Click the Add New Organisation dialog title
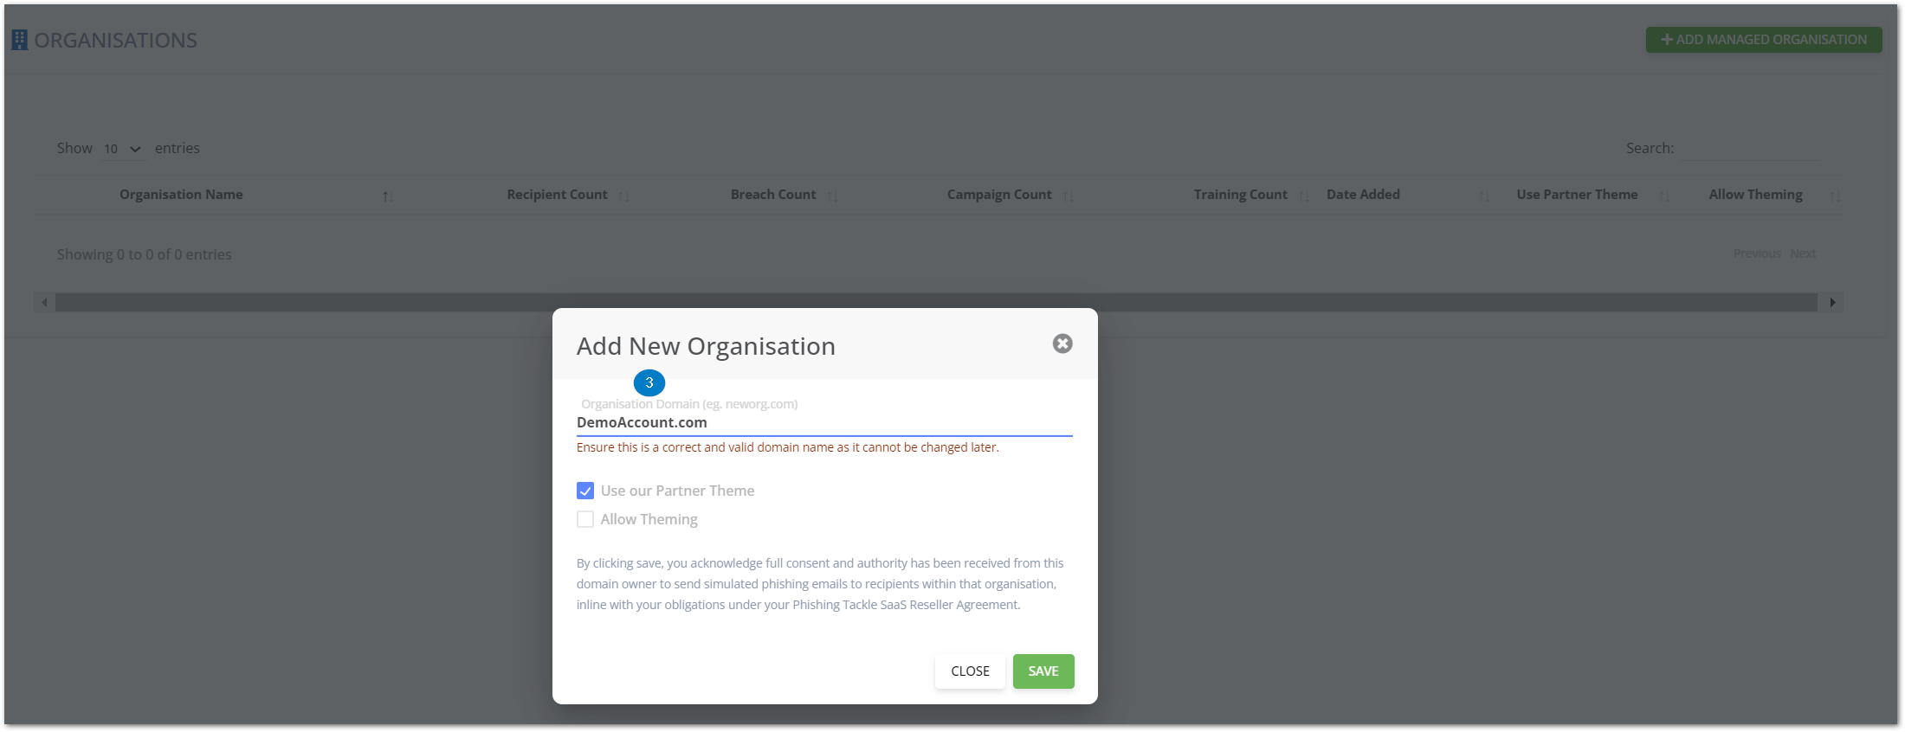This screenshot has width=1905, height=732. (x=706, y=346)
